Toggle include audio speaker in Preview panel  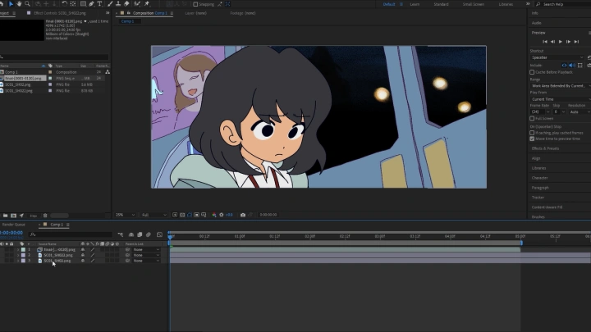tap(572, 66)
